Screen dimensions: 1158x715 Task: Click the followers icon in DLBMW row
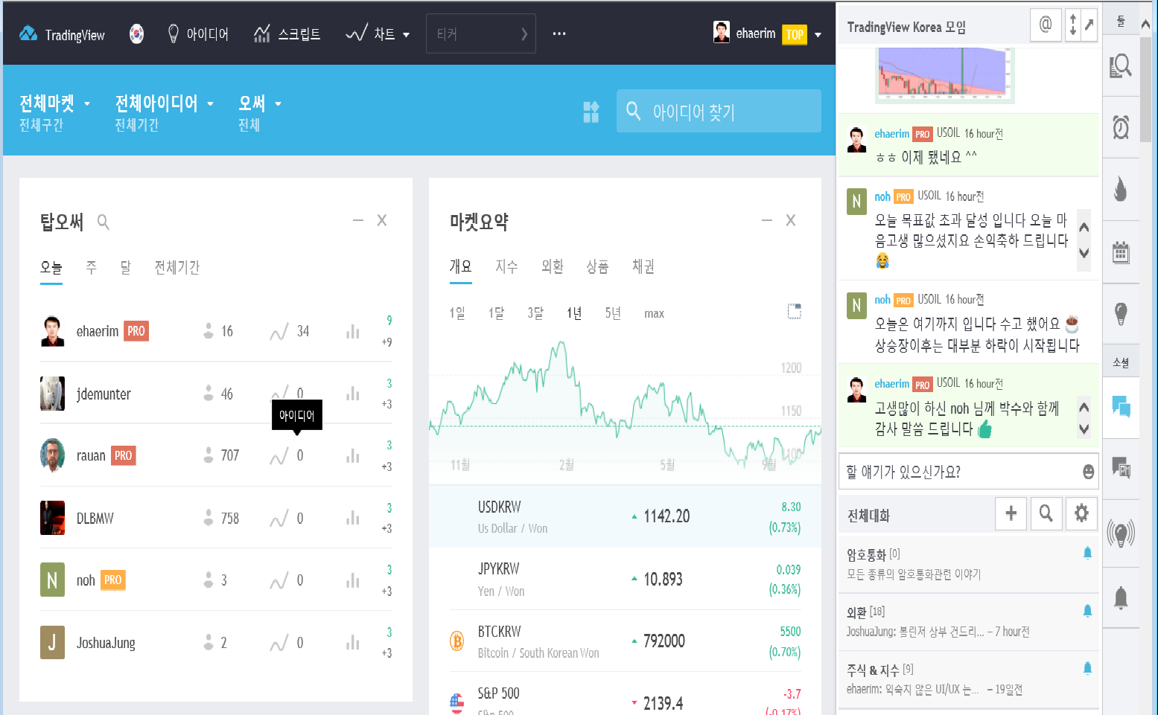209,518
